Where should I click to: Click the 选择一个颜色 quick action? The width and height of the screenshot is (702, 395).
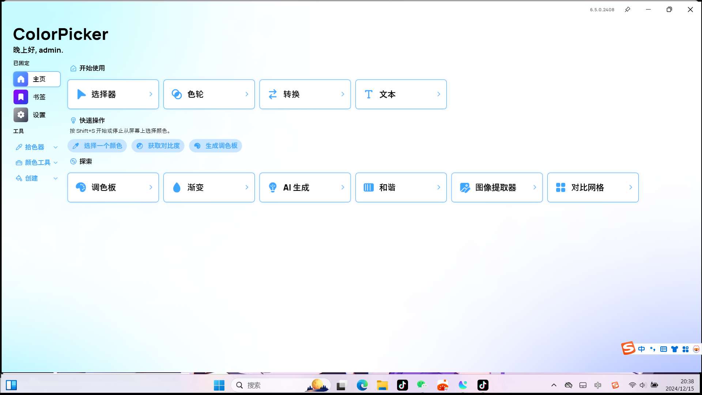click(97, 146)
